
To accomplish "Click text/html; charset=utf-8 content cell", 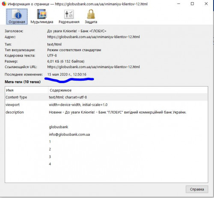I will [68, 97].
